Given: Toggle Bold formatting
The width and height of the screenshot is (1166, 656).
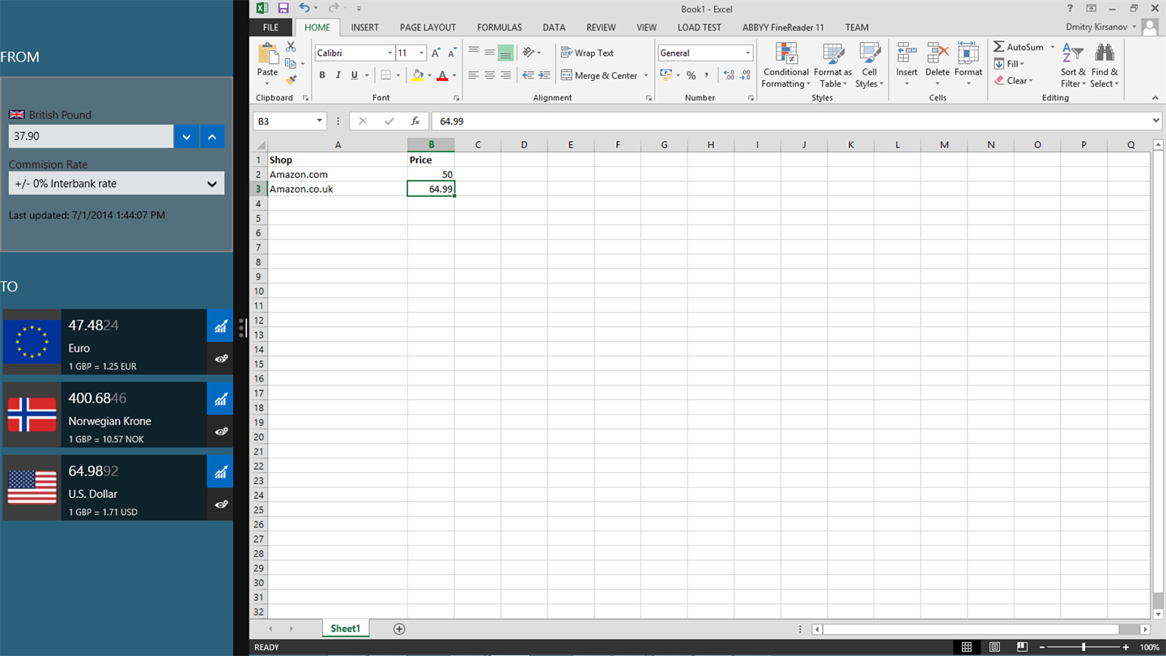Looking at the screenshot, I should (x=322, y=75).
